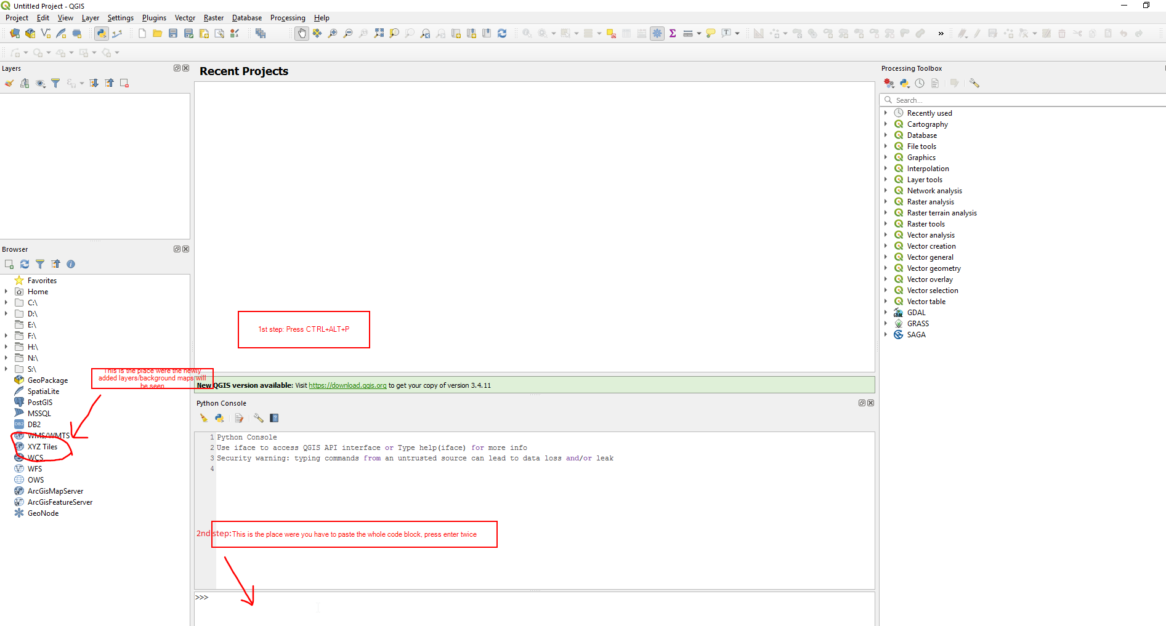Click the Python console input line
This screenshot has width=1166, height=626.
(535, 608)
